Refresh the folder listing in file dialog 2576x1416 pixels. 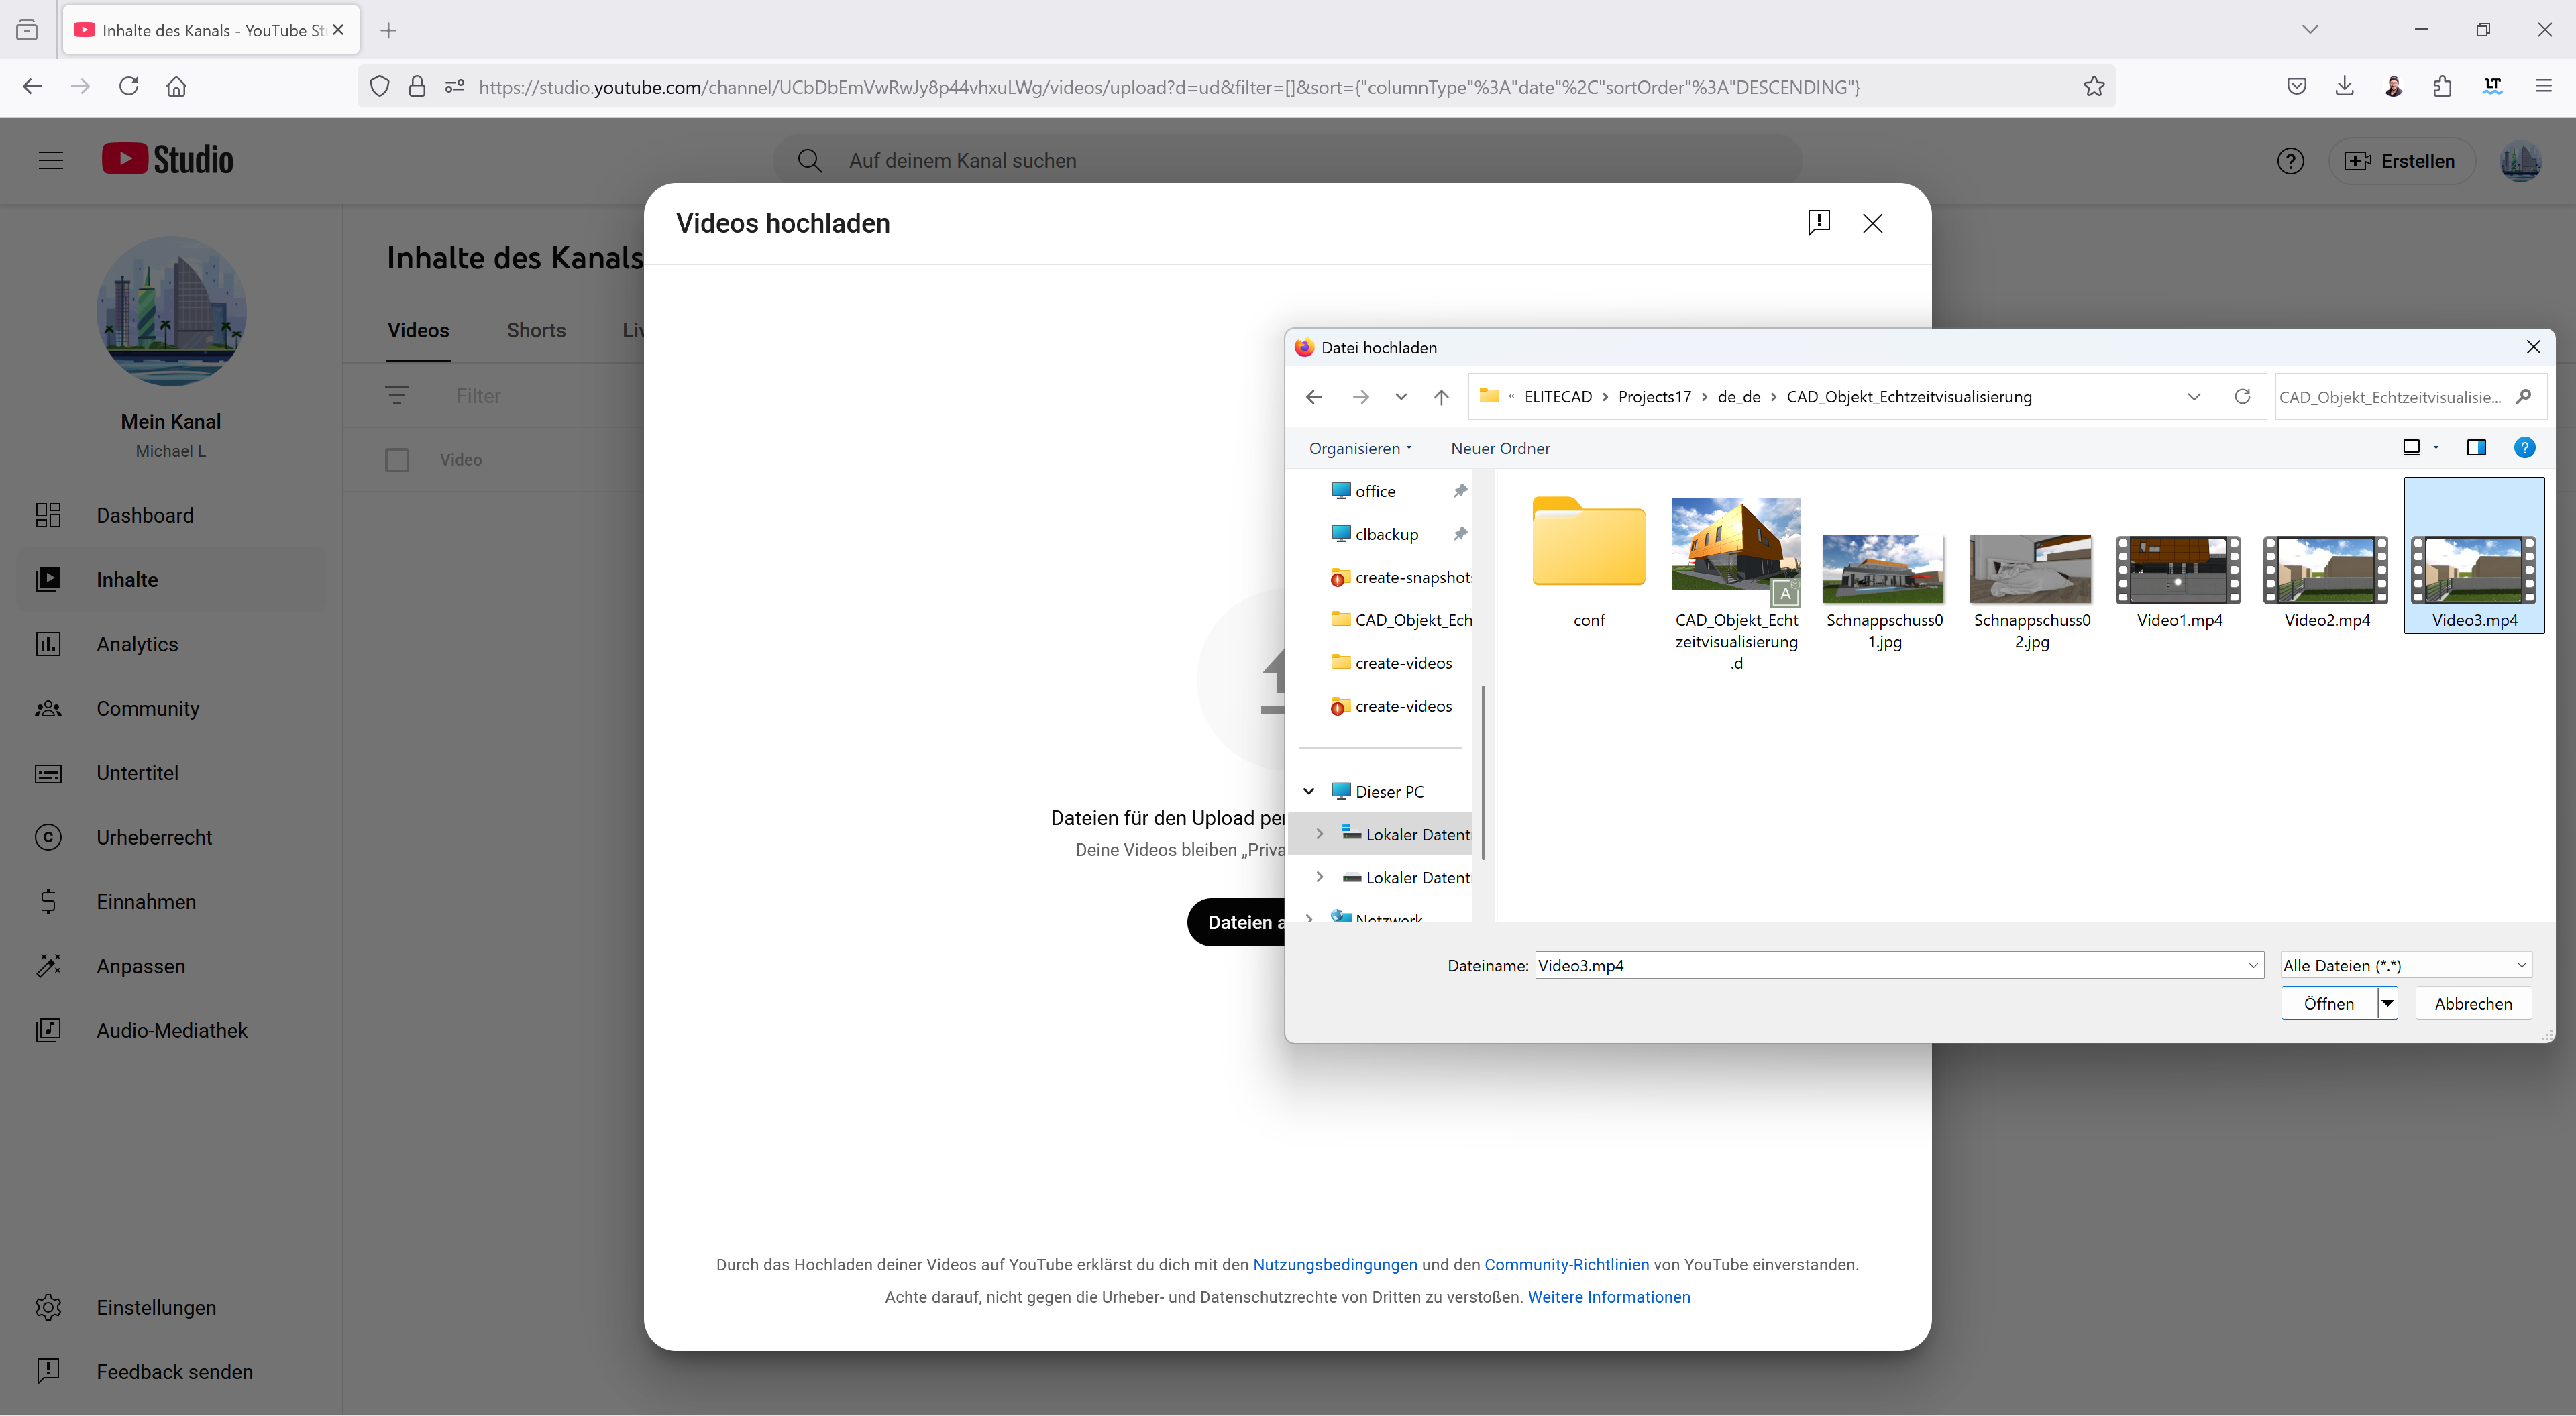pos(2242,397)
